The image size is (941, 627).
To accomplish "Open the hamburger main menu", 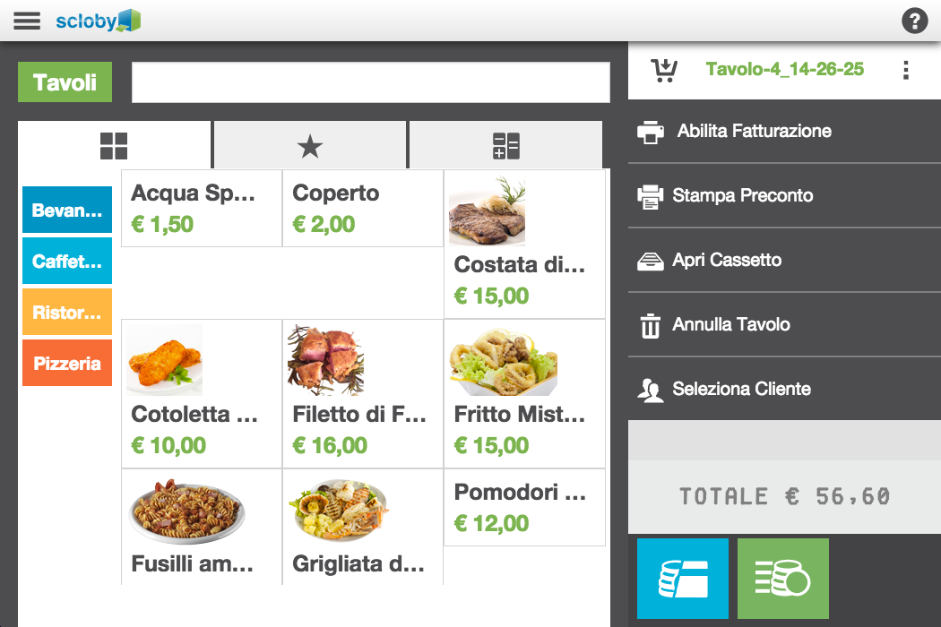I will tap(27, 21).
